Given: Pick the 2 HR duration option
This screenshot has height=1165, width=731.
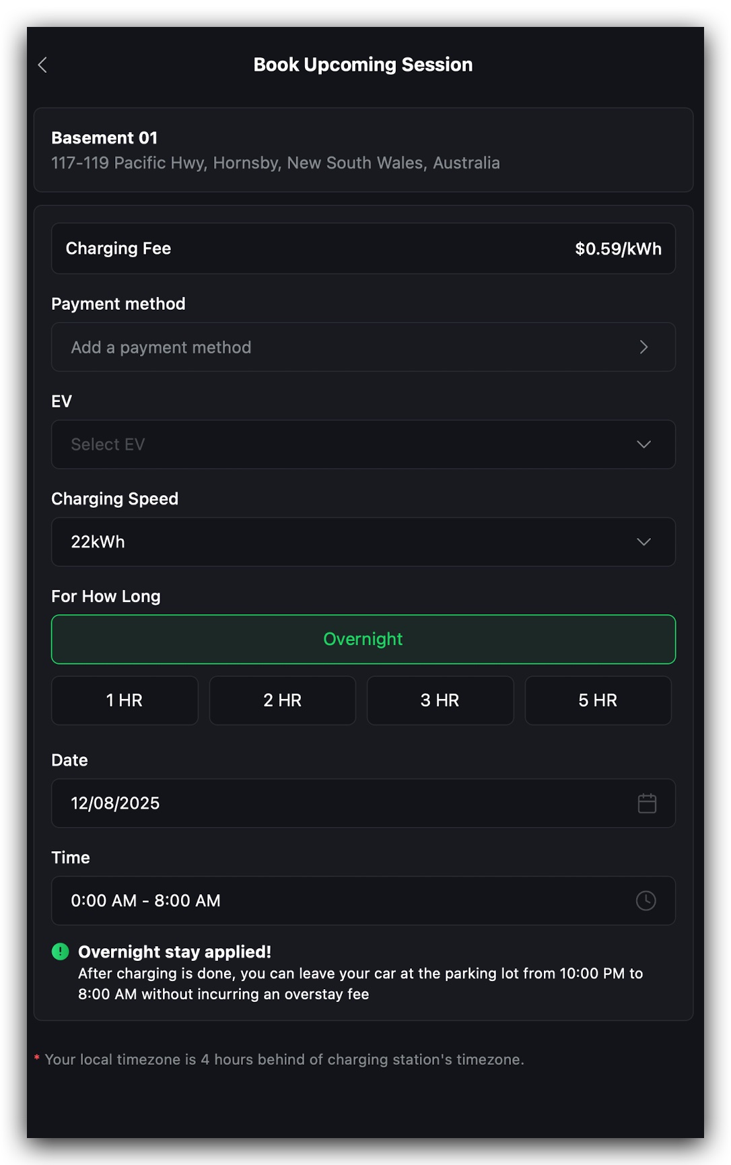Looking at the screenshot, I should tap(282, 700).
